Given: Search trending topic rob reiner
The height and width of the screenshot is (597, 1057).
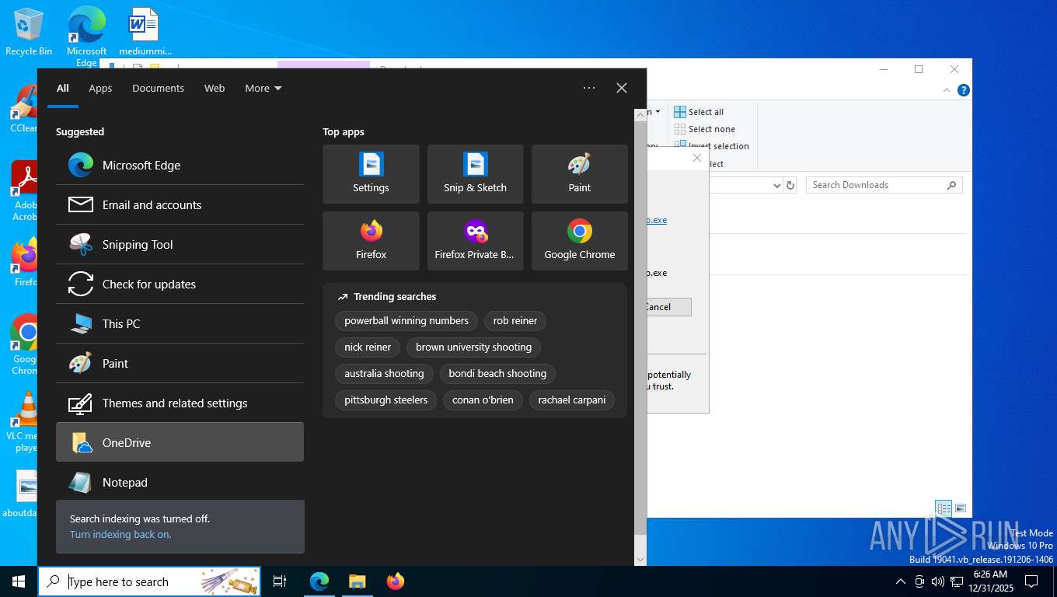Looking at the screenshot, I should pyautogui.click(x=515, y=320).
